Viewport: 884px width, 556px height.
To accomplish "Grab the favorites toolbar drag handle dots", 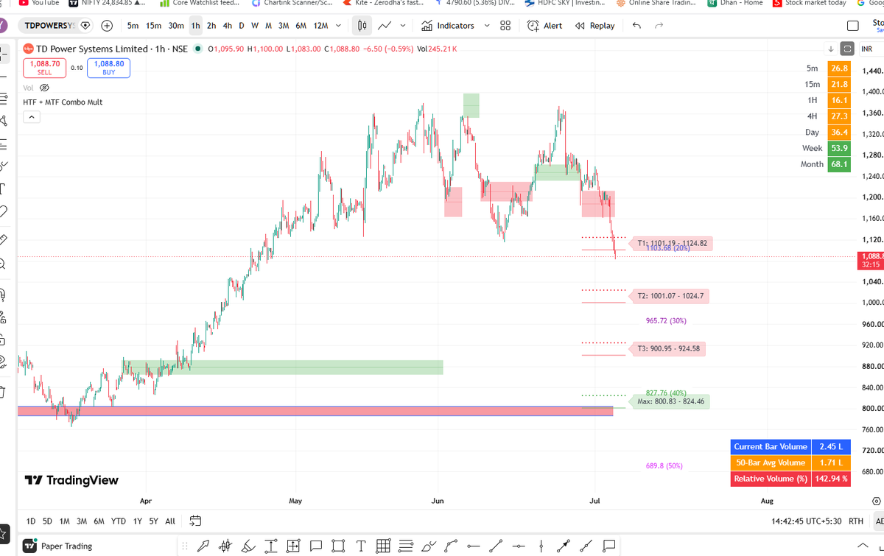I will (185, 546).
